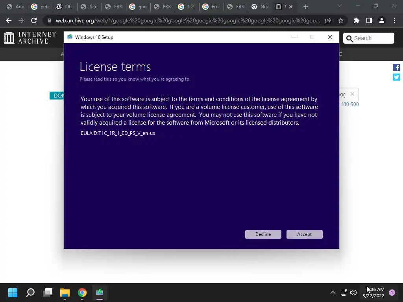
Task: Open the tab search dropdown arrow
Action: [x=340, y=6]
